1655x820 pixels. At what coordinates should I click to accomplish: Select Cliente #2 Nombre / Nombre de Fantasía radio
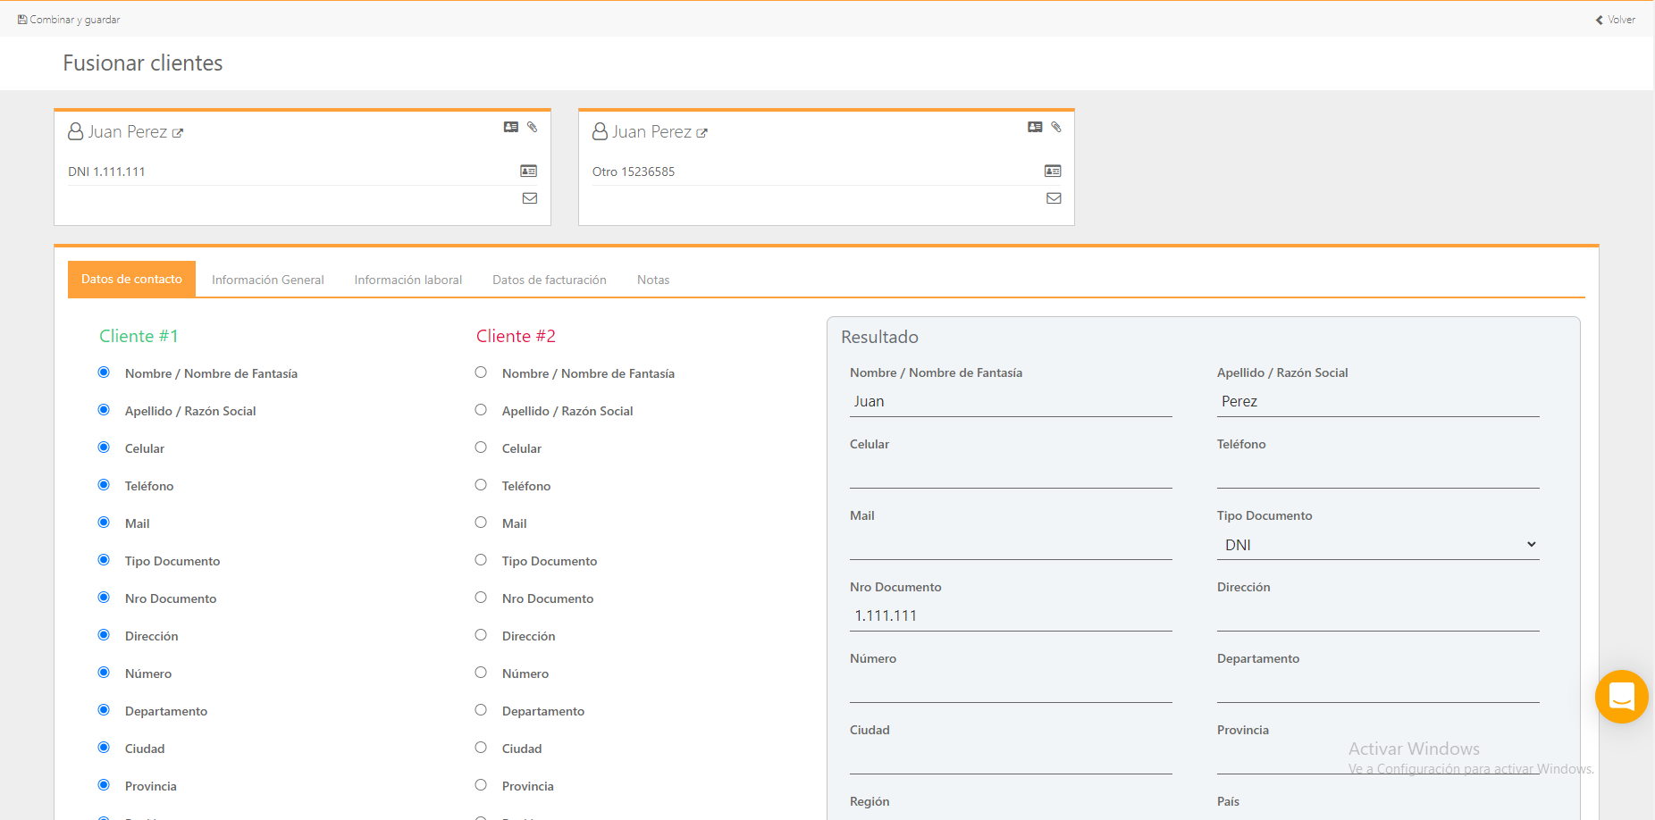coord(481,372)
